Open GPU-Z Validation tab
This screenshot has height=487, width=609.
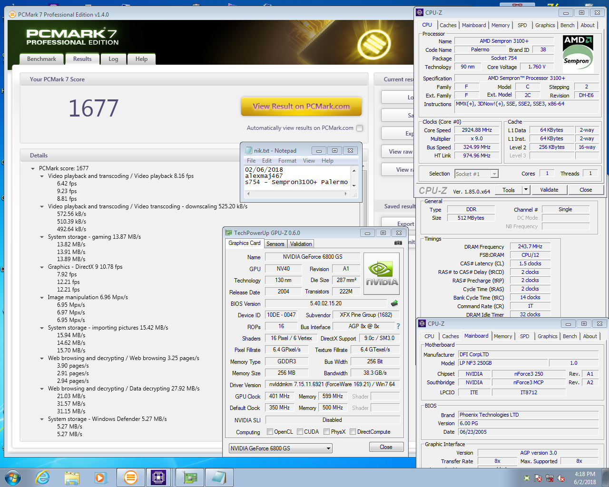[301, 244]
